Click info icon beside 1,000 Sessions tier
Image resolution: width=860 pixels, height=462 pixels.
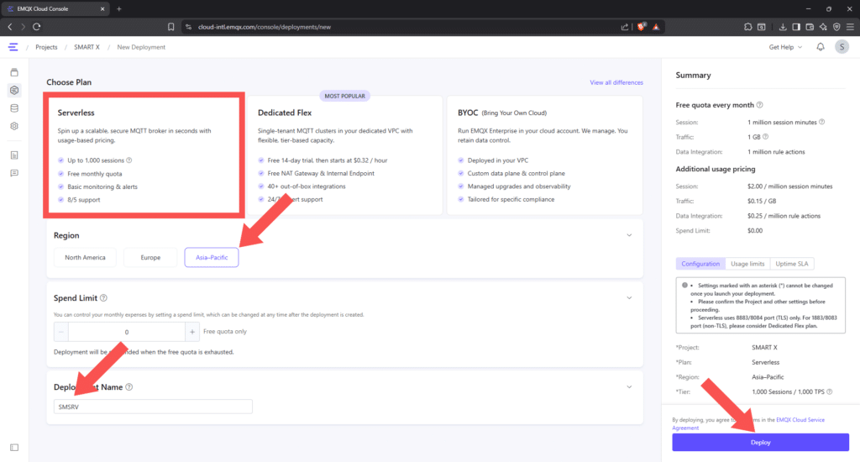pyautogui.click(x=829, y=391)
